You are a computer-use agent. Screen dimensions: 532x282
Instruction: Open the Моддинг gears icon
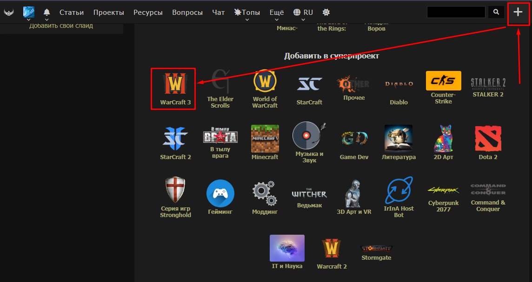tap(265, 193)
